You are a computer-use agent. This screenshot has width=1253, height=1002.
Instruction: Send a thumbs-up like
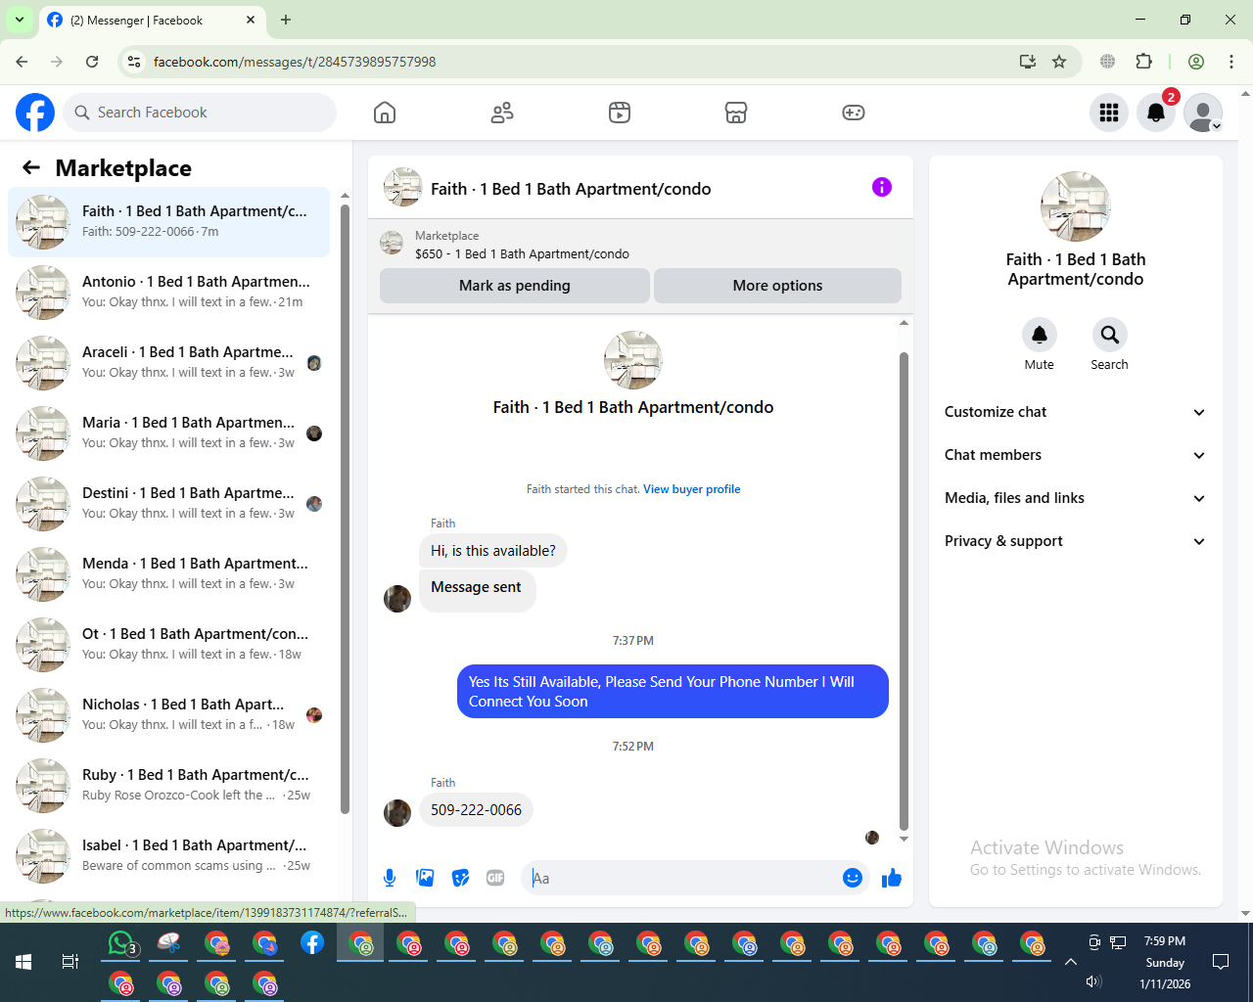click(892, 878)
